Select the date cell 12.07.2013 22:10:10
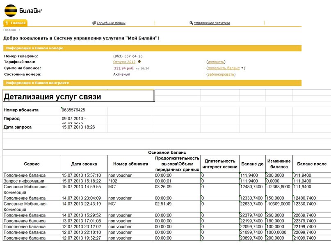331x247 pixels. click(x=84, y=232)
